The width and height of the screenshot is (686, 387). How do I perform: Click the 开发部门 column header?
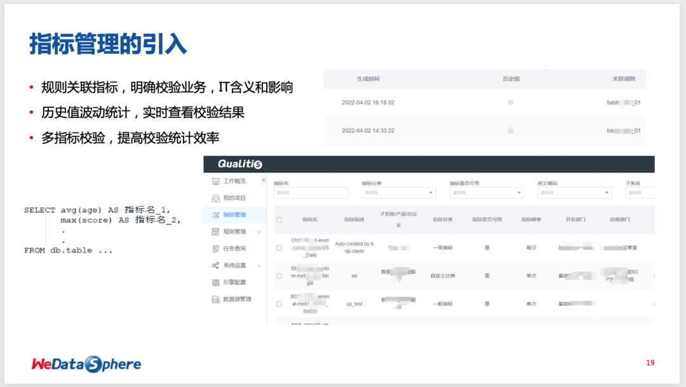[575, 220]
